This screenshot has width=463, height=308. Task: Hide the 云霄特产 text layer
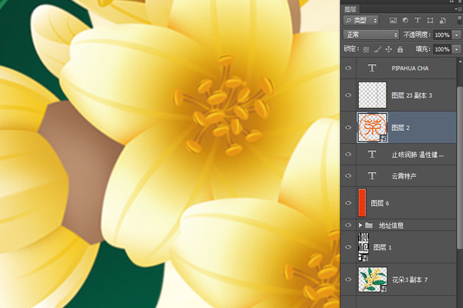pyautogui.click(x=349, y=176)
